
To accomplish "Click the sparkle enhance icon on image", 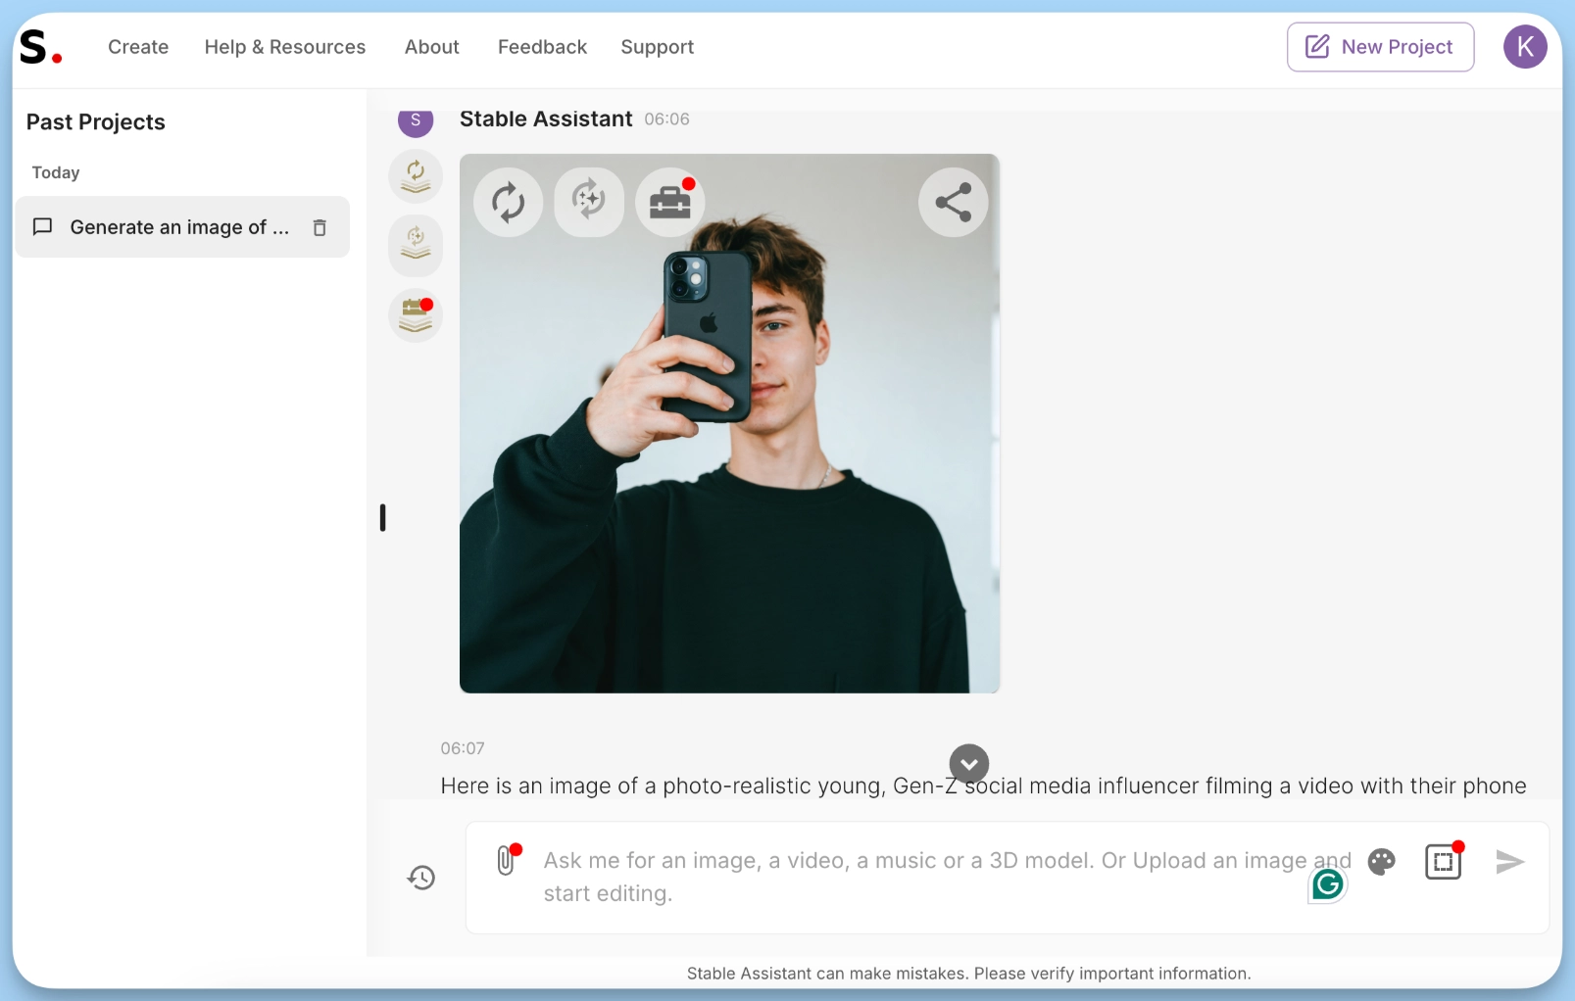I will [x=589, y=202].
